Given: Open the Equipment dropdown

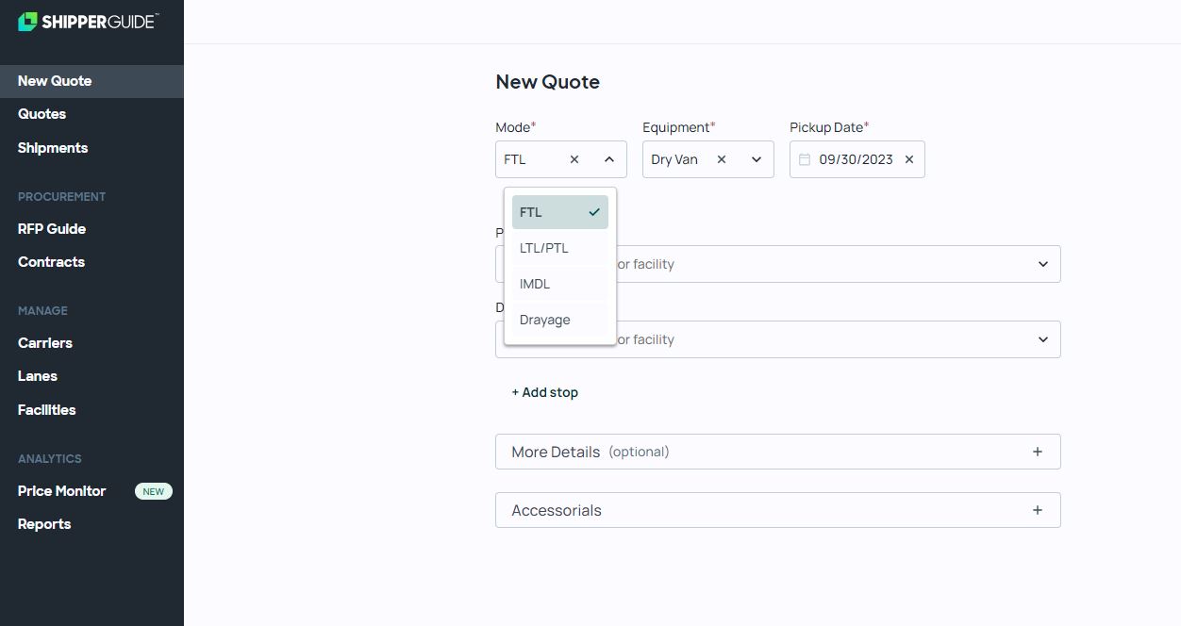Looking at the screenshot, I should click(756, 159).
